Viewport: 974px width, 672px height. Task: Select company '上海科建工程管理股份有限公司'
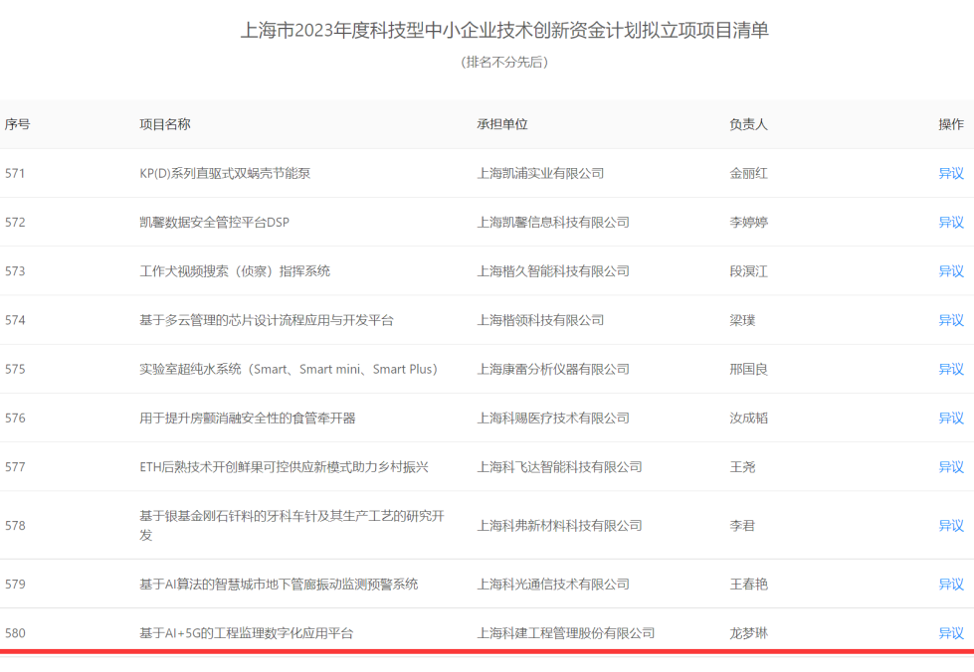click(x=566, y=633)
